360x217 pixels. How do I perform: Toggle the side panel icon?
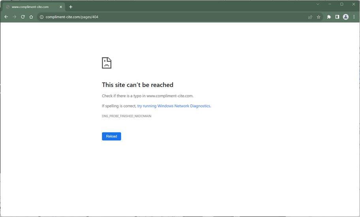point(337,17)
